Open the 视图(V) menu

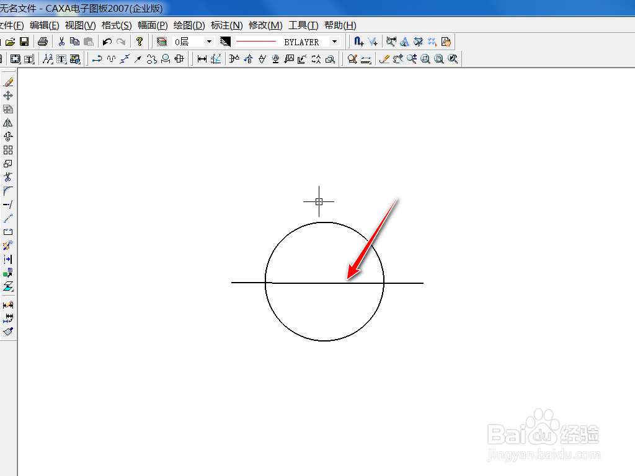(x=80, y=25)
